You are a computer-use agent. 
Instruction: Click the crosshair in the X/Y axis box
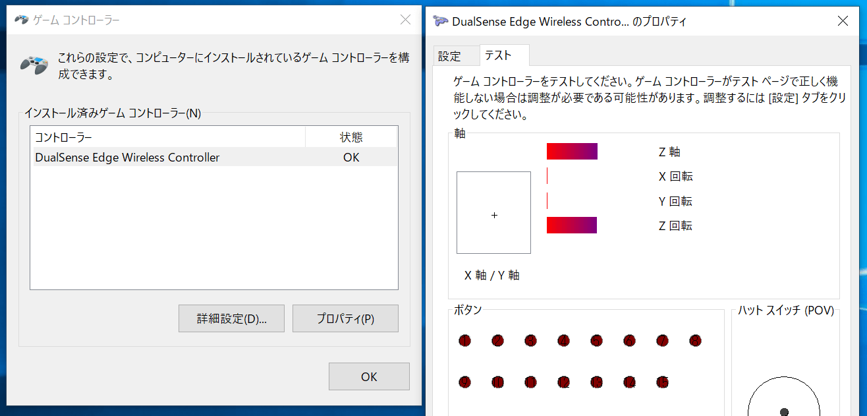(494, 216)
